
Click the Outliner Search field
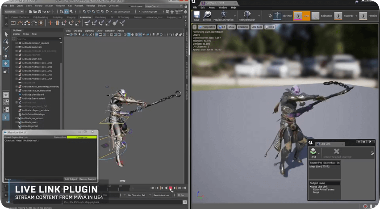click(x=39, y=39)
